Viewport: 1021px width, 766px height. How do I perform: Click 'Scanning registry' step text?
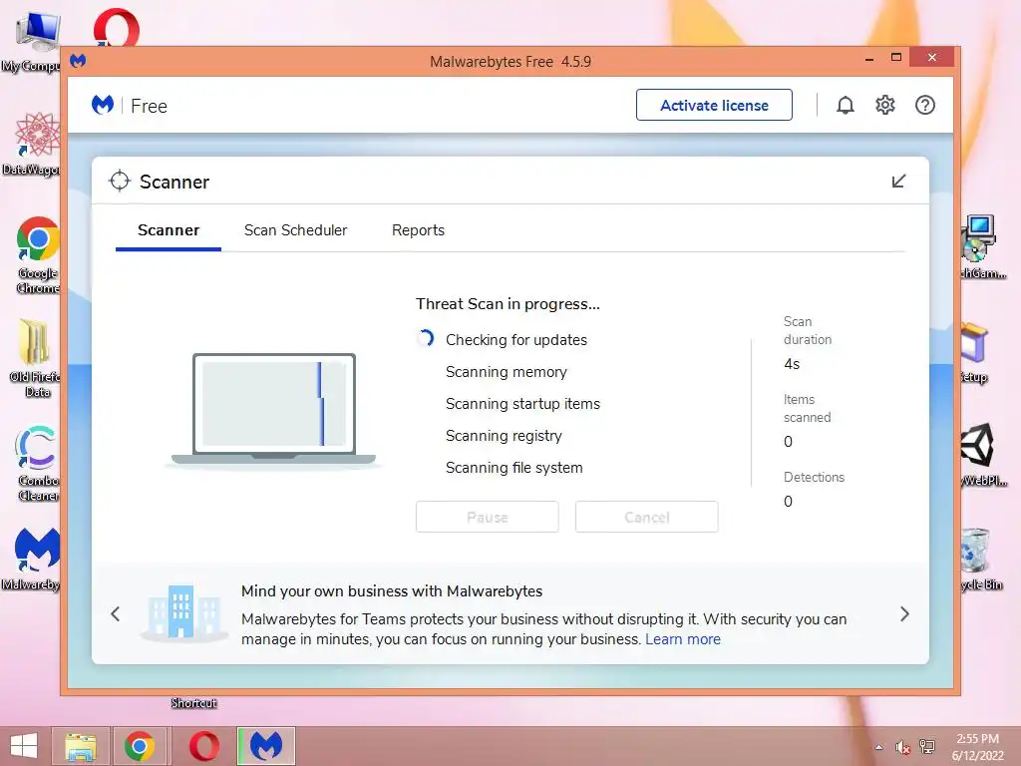coord(504,436)
